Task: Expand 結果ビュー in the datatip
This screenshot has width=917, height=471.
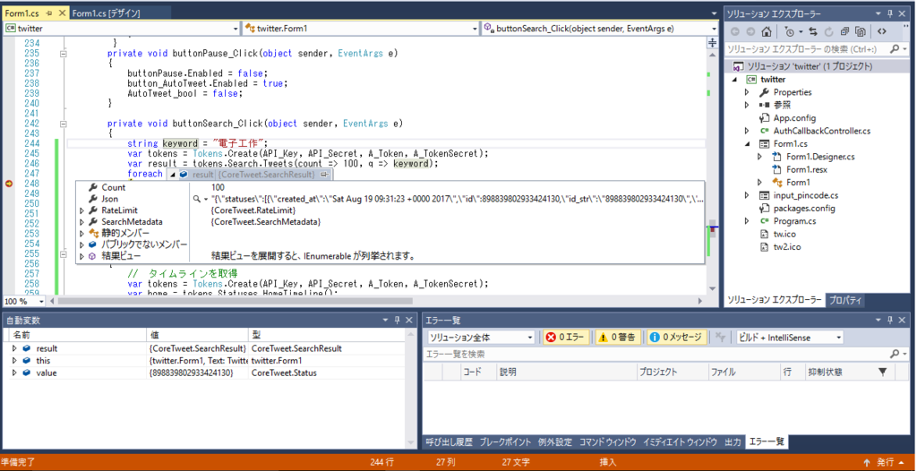Action: pyautogui.click(x=81, y=256)
